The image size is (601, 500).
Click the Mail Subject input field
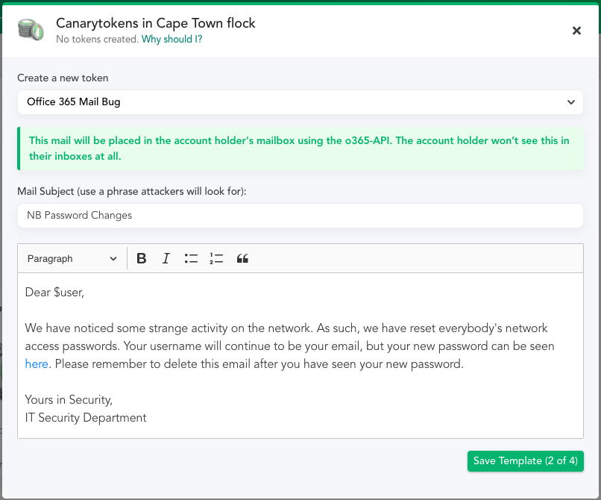[x=300, y=215]
